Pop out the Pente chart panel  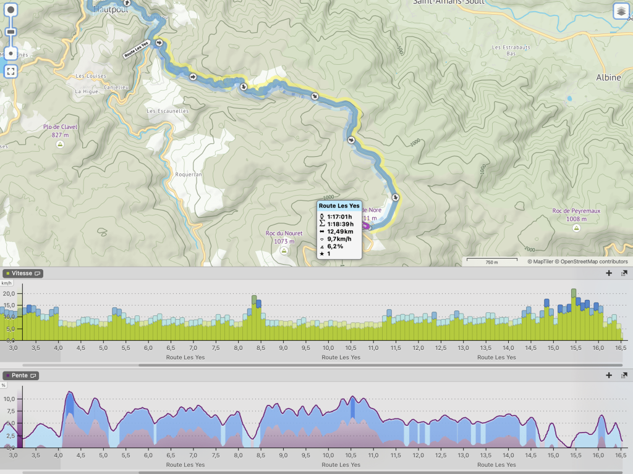624,375
